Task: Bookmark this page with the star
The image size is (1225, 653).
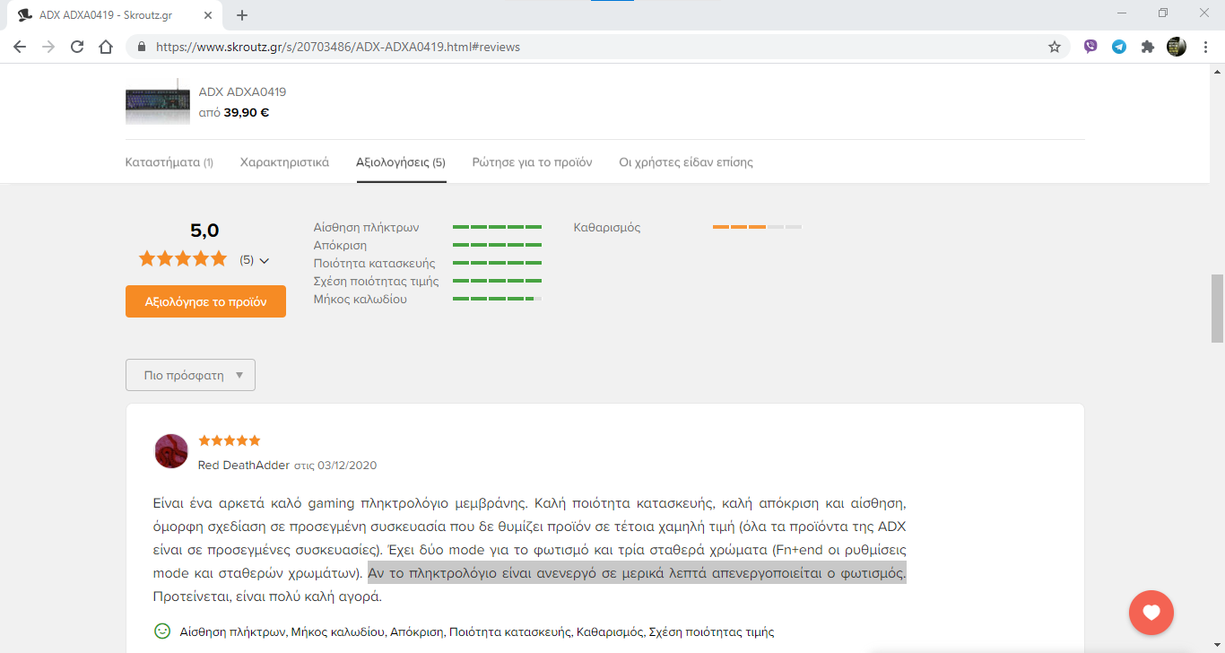Action: click(x=1055, y=47)
